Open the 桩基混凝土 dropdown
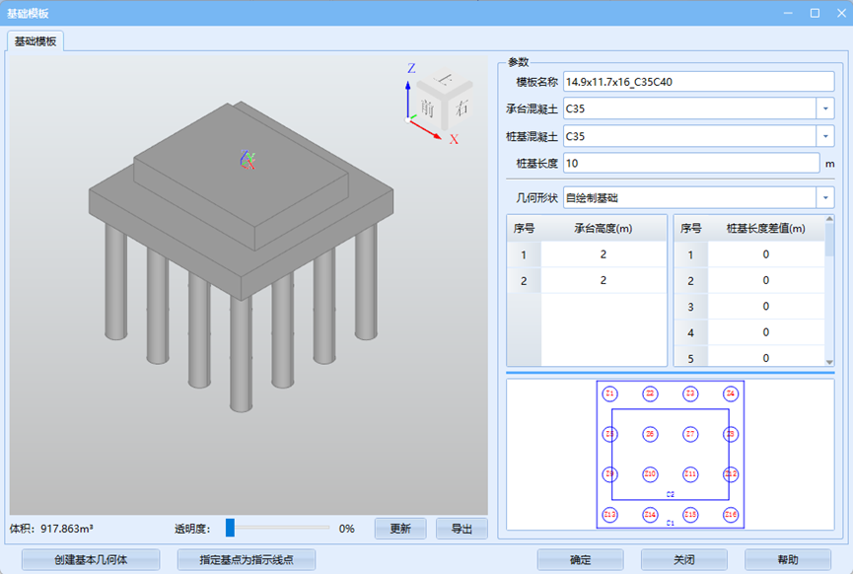853x574 pixels. click(x=824, y=136)
